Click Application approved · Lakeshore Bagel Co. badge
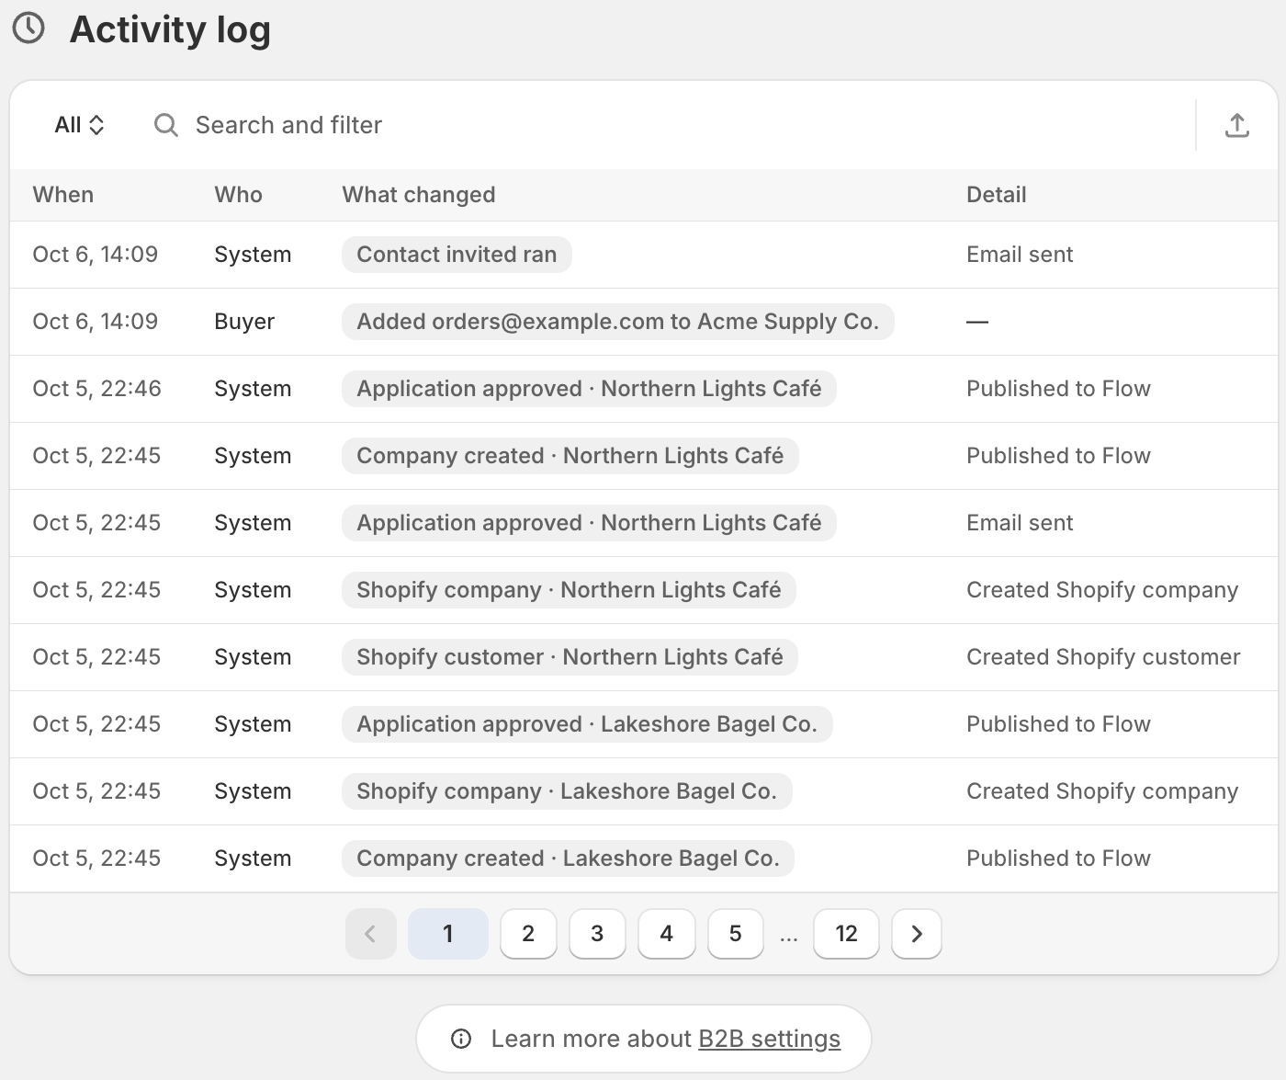Screen dimensions: 1286x1080 (x=587, y=724)
